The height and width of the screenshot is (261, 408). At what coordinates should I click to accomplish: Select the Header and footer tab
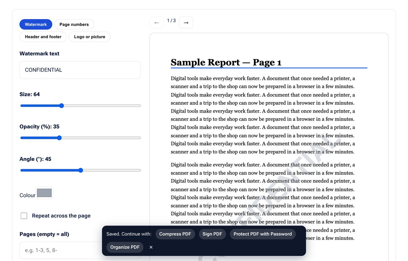point(43,37)
